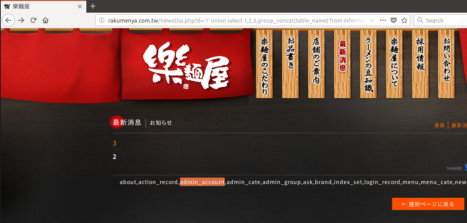Screen dimensions: 467x223
Task: Go to the browser Home page
Action: (45, 20)
